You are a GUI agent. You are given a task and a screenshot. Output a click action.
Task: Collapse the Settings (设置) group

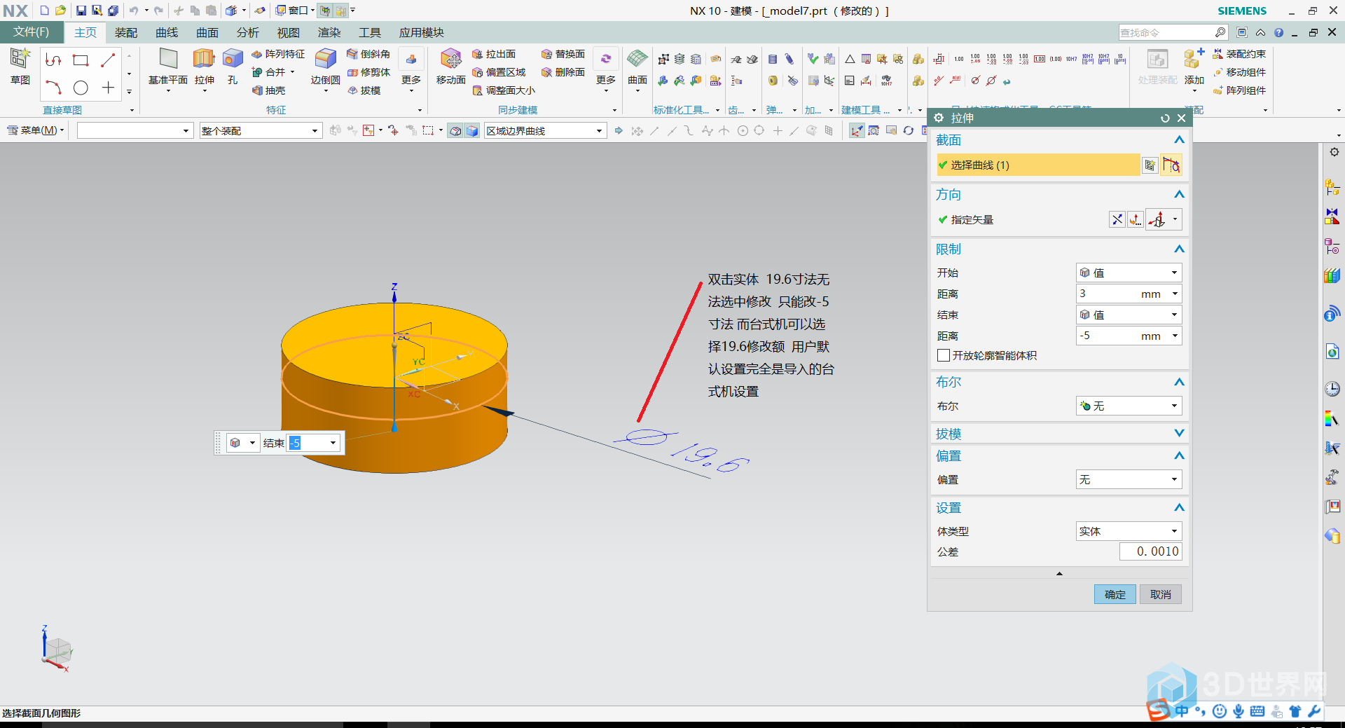click(1179, 508)
